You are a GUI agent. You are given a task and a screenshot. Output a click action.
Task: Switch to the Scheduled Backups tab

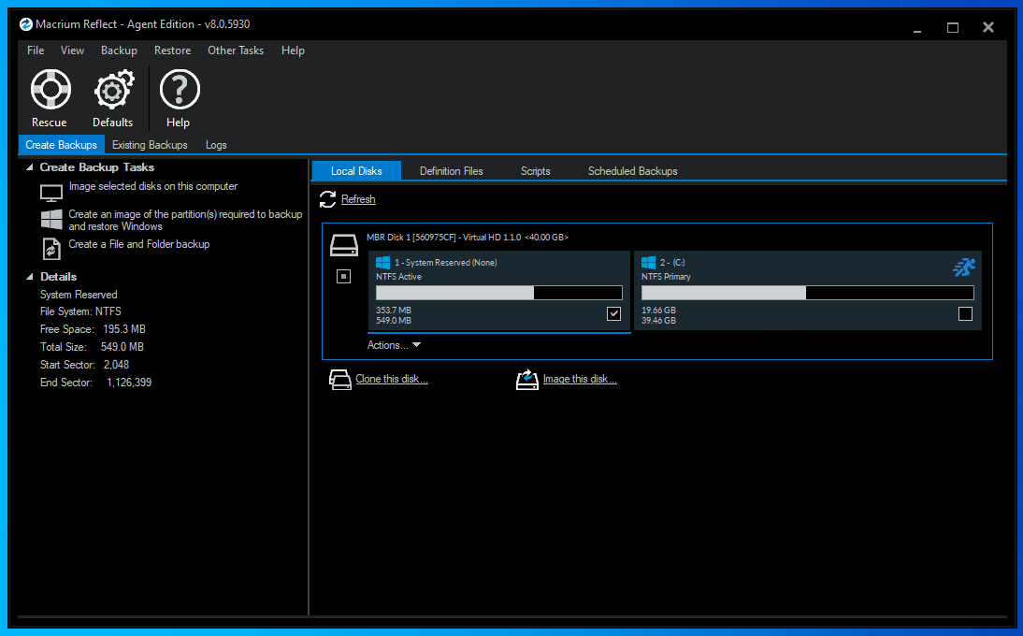coord(632,171)
